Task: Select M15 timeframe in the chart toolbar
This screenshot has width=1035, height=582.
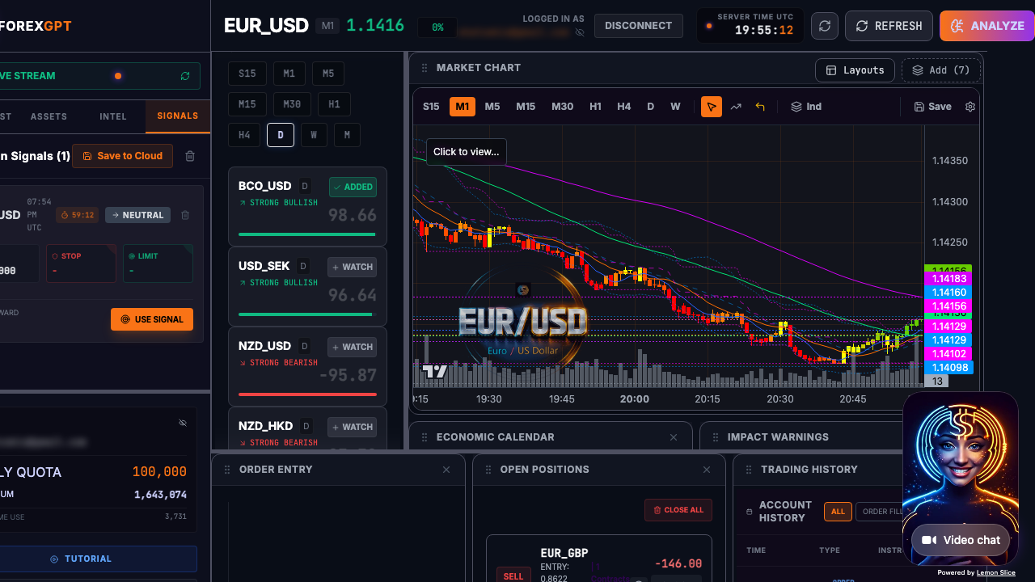Action: pos(526,107)
